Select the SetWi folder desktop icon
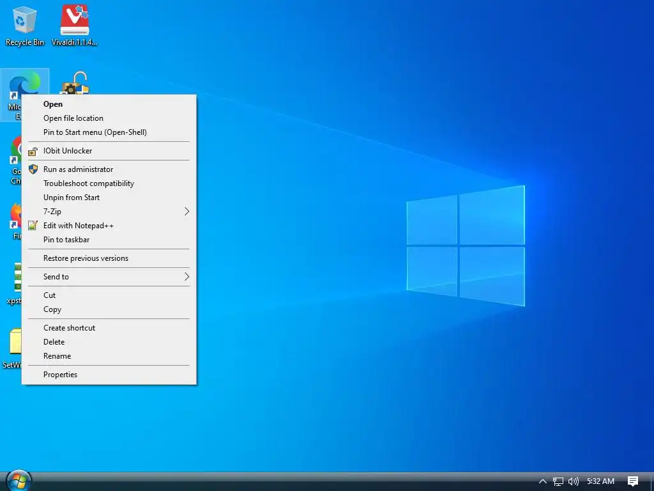The image size is (654, 491). point(13,348)
